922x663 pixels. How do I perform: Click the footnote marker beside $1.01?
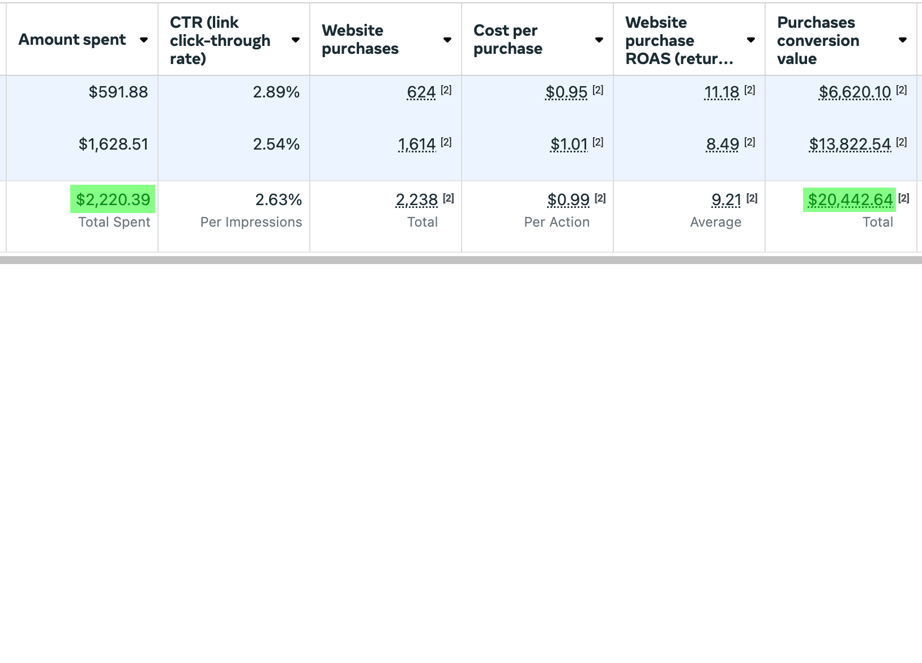(598, 142)
